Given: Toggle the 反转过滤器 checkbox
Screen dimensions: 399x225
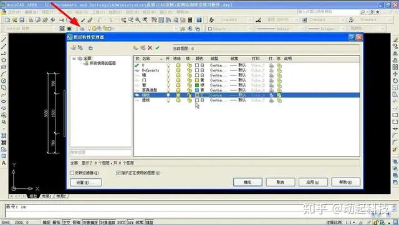Looking at the screenshot, I should pyautogui.click(x=72, y=173).
